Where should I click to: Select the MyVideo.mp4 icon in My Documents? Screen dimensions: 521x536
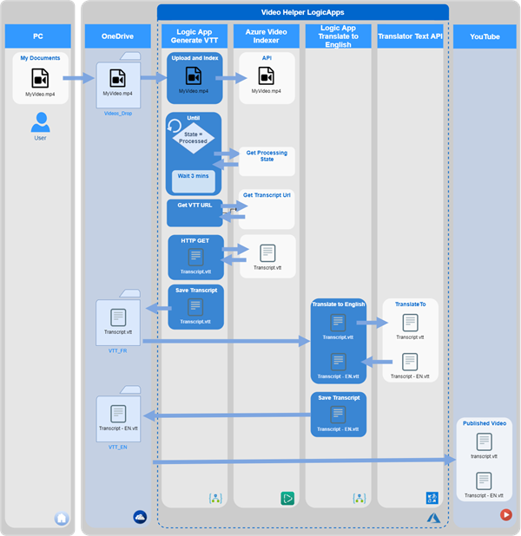[x=40, y=78]
